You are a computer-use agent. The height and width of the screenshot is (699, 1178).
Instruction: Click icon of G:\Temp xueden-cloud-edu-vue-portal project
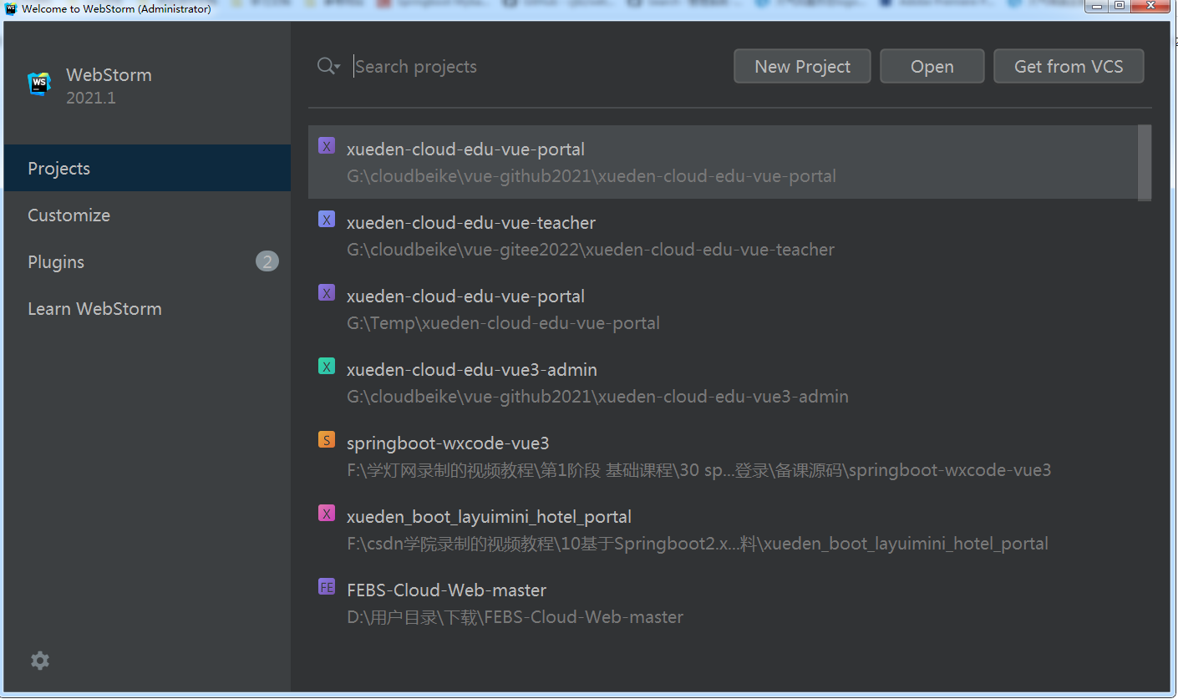327,293
